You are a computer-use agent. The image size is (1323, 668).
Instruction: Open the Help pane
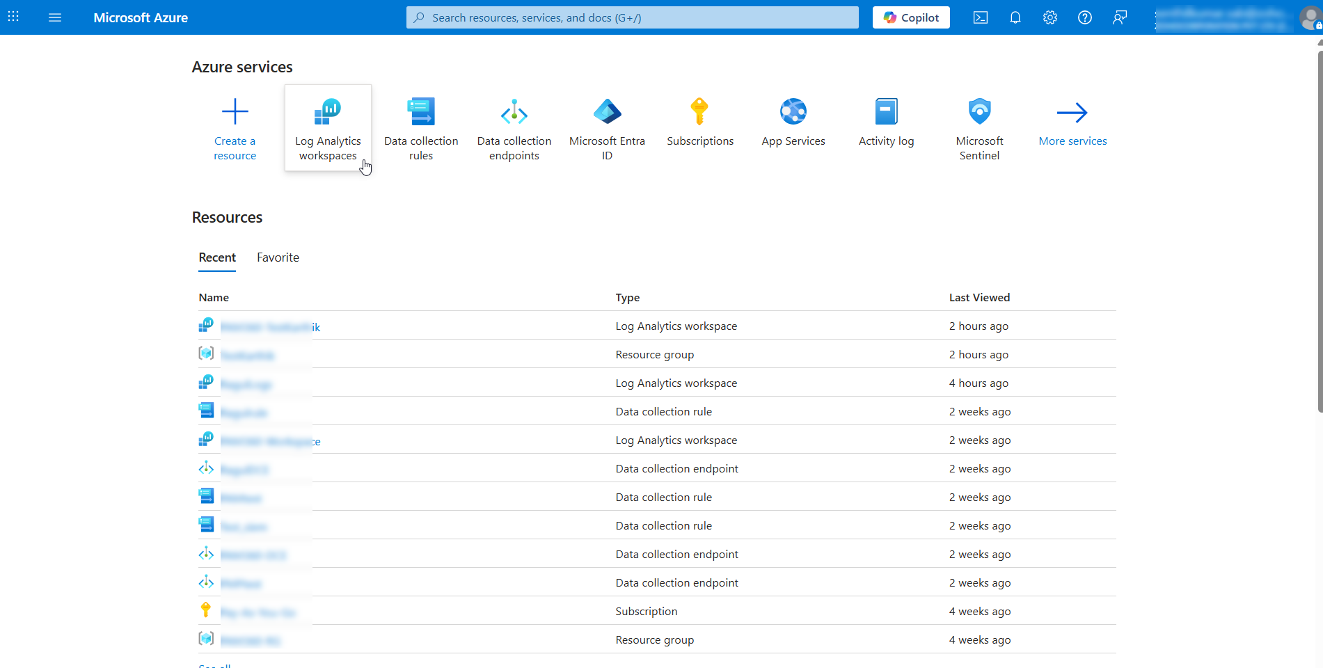[x=1084, y=17]
